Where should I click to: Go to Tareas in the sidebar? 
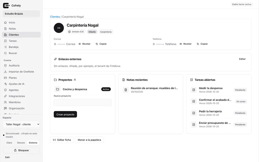21,41
